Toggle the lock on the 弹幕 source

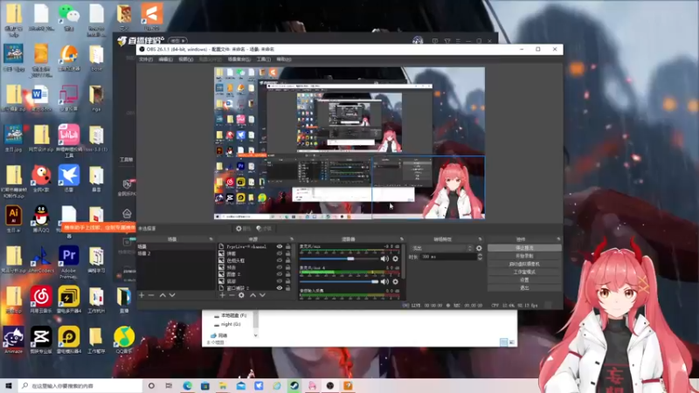click(x=288, y=253)
